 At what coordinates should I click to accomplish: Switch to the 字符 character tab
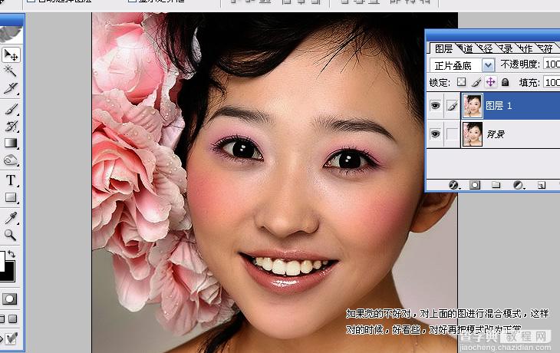(x=546, y=48)
